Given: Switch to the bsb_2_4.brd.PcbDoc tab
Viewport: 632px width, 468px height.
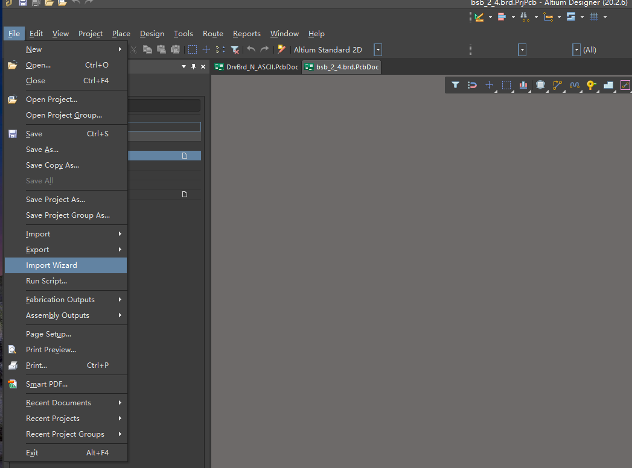Looking at the screenshot, I should click(342, 67).
